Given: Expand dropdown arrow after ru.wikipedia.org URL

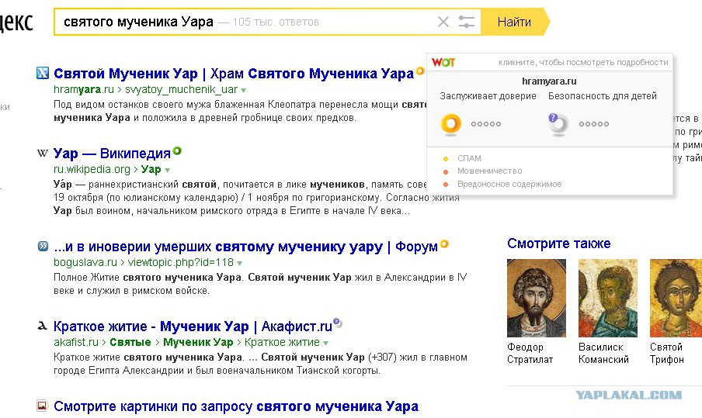Looking at the screenshot, I should 168,171.
